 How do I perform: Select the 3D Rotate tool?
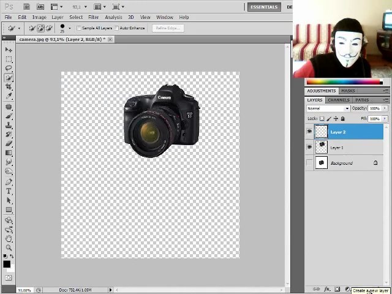point(9,221)
